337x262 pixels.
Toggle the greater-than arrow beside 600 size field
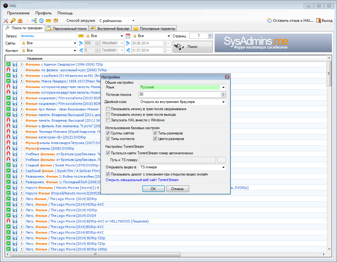[81, 43]
